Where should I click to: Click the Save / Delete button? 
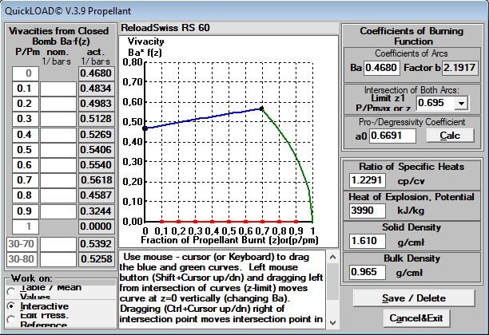(415, 298)
